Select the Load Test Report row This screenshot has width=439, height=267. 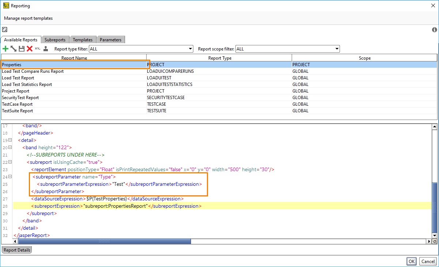tap(55, 78)
